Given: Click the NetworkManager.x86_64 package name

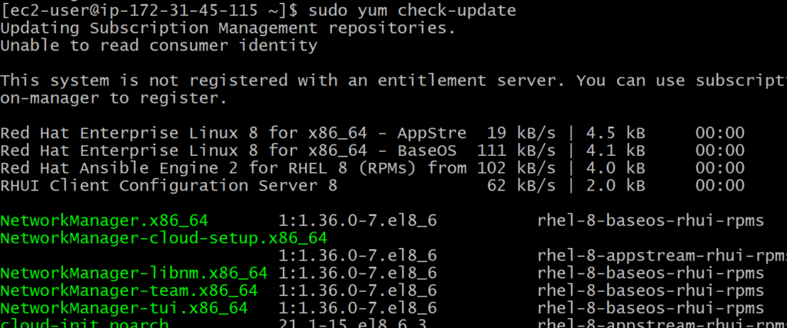Looking at the screenshot, I should coord(104,220).
